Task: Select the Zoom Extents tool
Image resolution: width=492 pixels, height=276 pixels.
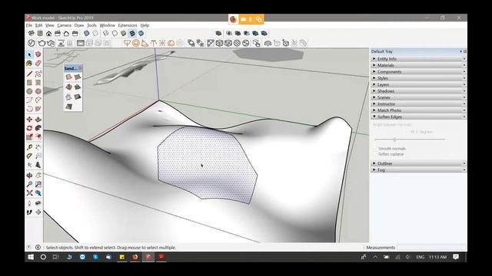Action: (x=29, y=192)
